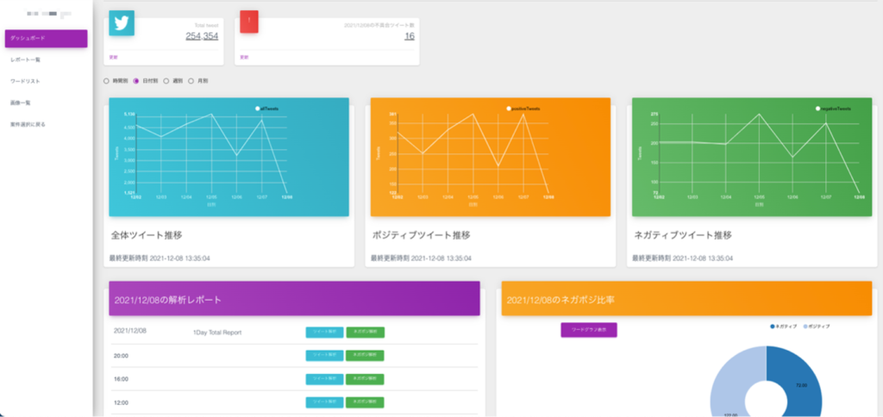Click the ポジティブ legend dot in donut chart

tap(805, 327)
